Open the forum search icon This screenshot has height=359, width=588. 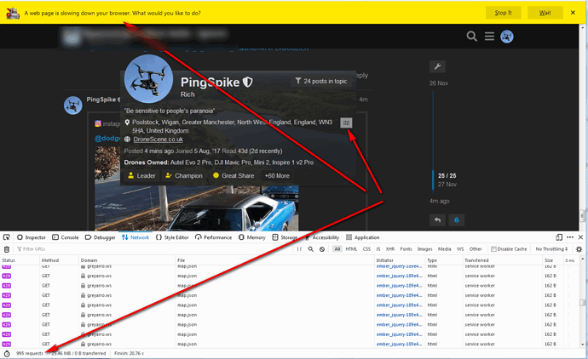[x=472, y=37]
